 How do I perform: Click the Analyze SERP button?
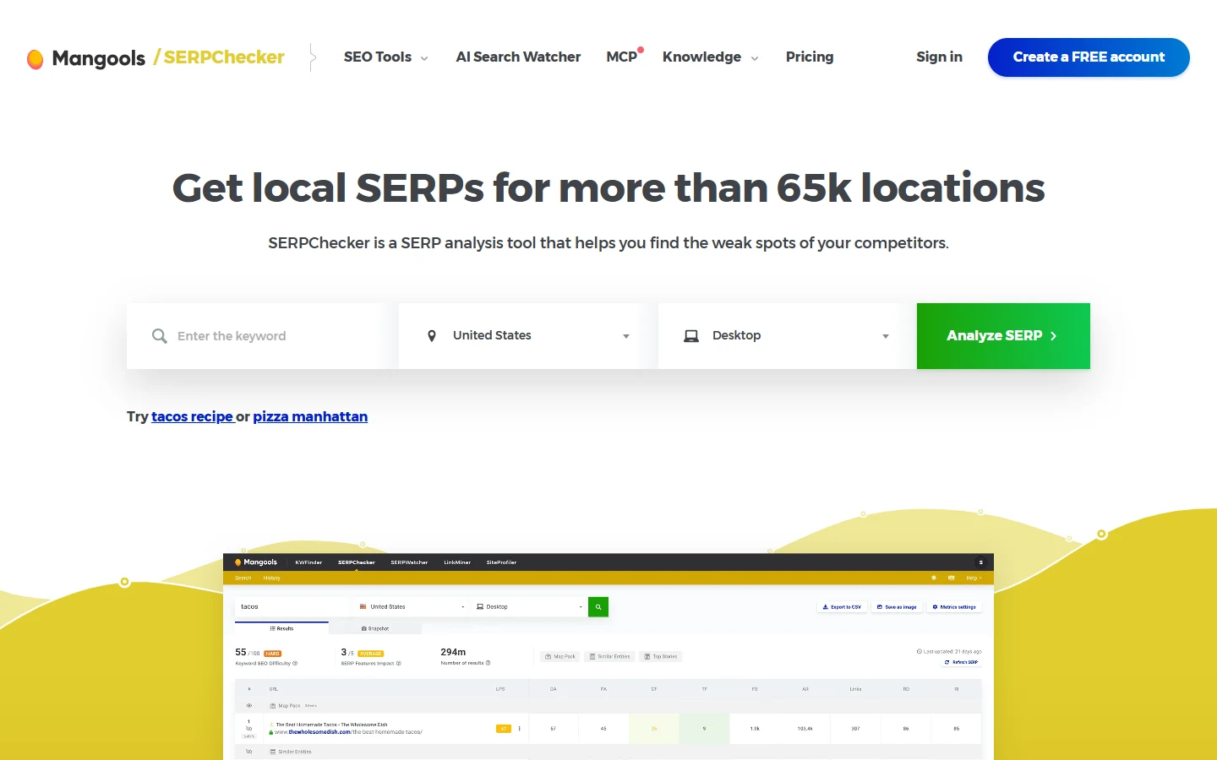point(1003,336)
